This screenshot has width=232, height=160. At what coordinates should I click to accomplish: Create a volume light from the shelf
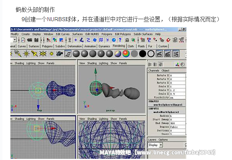pos(52,54)
